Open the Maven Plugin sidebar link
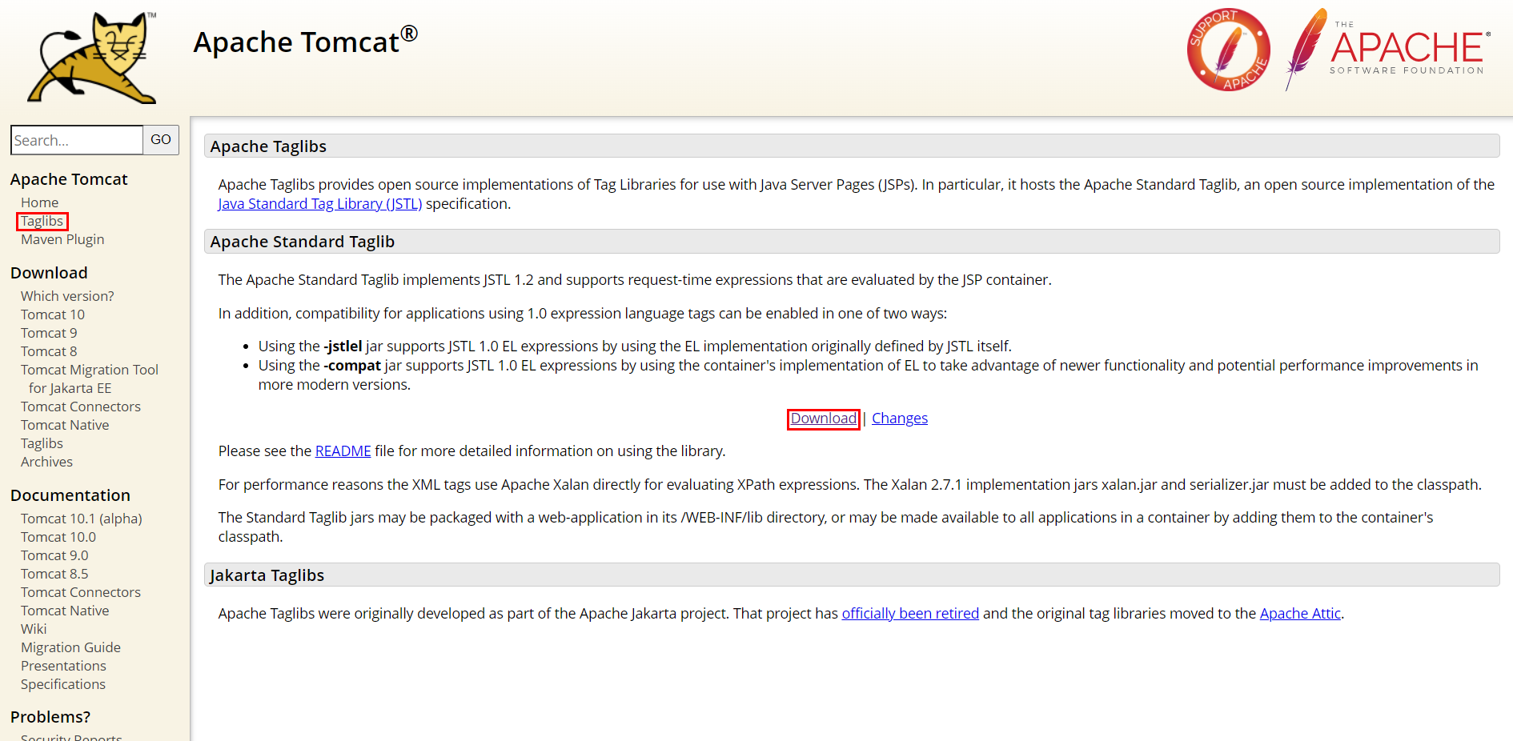The width and height of the screenshot is (1513, 741). (62, 239)
